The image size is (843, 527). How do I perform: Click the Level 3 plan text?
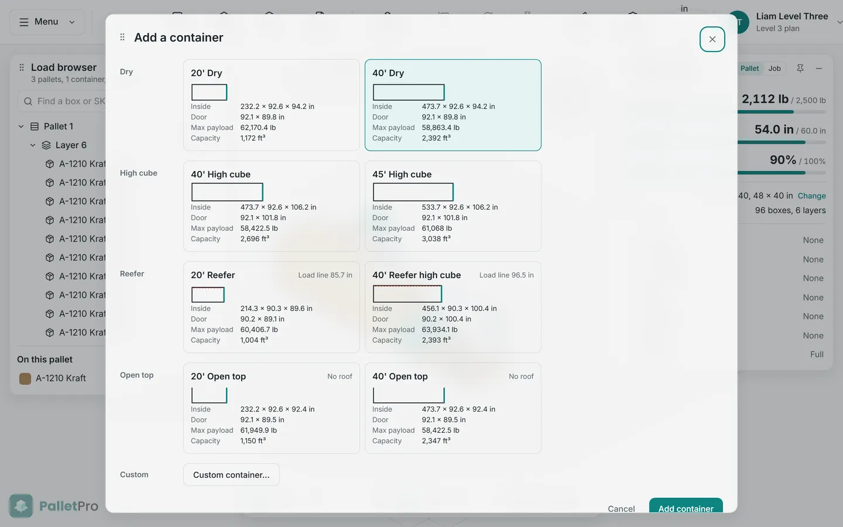pyautogui.click(x=777, y=29)
